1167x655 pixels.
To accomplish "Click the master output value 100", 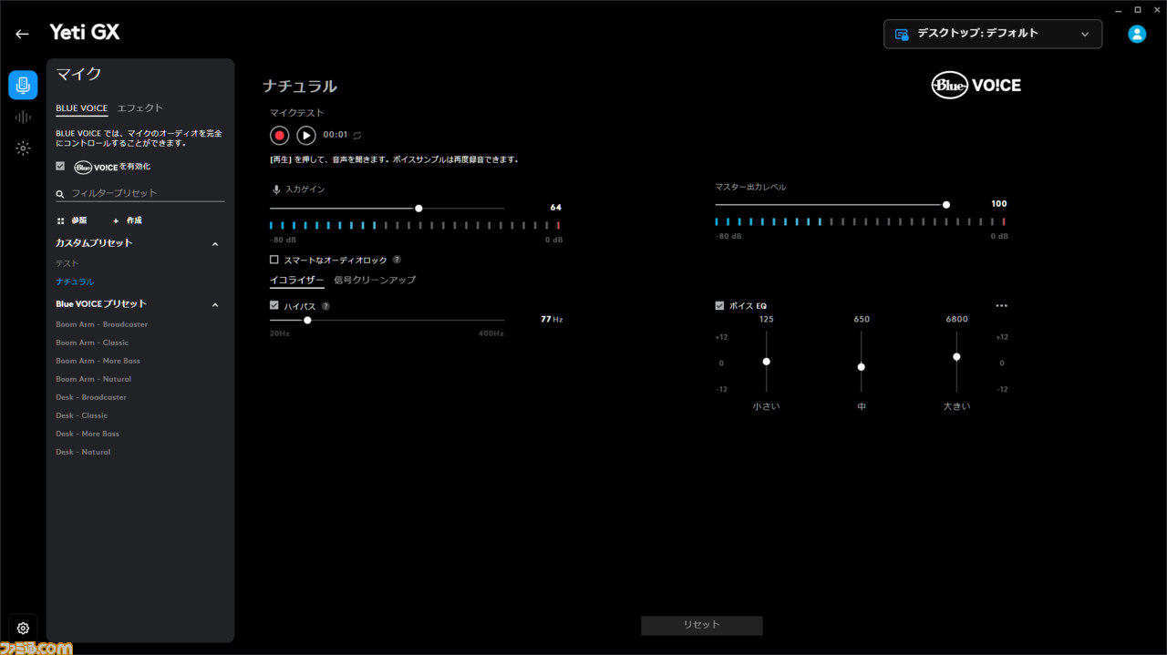I will (x=999, y=204).
